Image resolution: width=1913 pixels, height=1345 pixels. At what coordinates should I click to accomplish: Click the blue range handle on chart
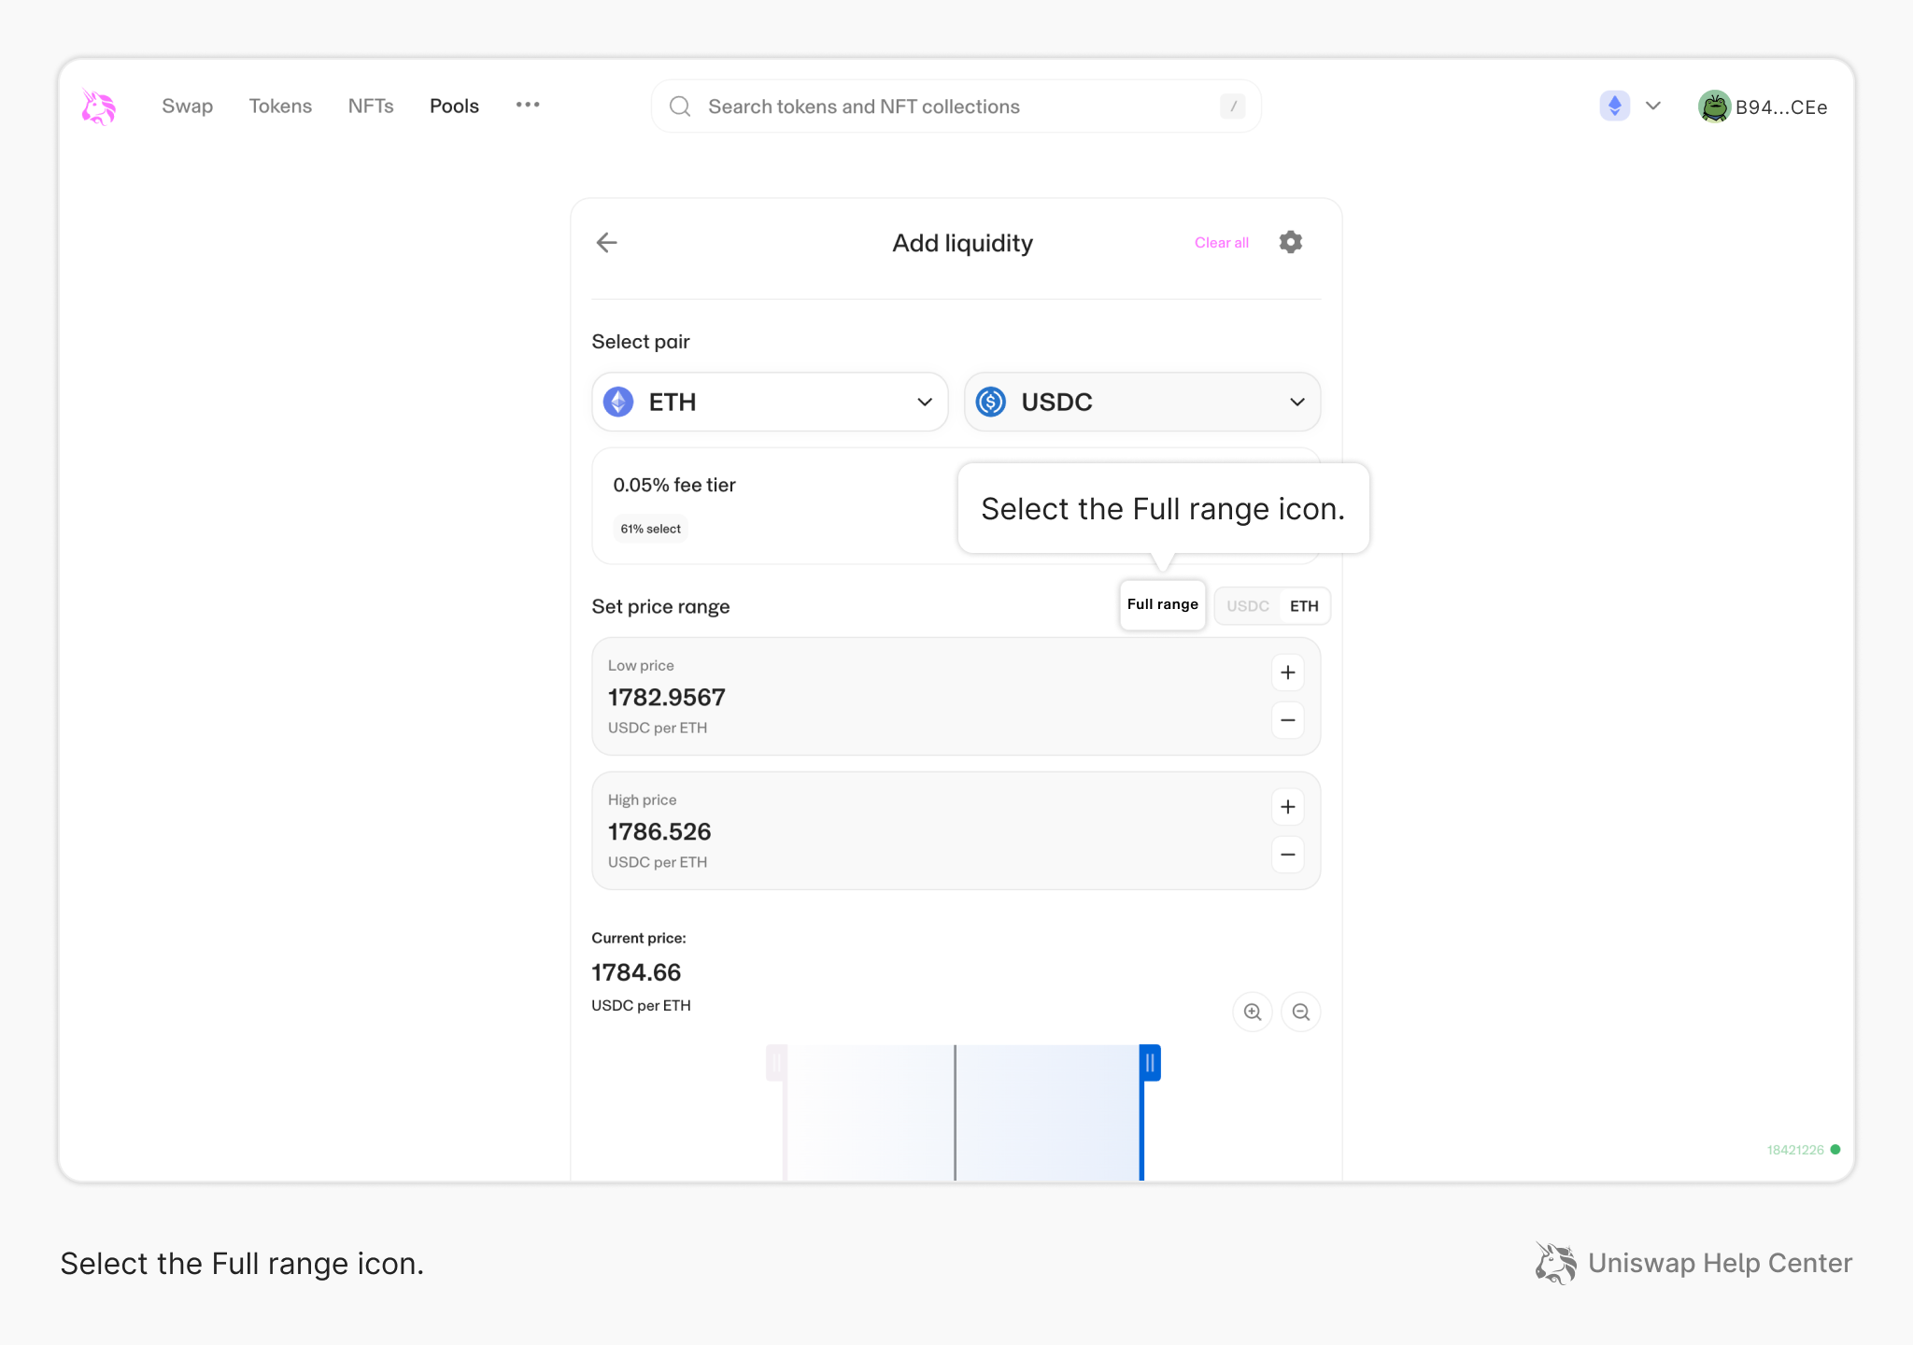1150,1062
